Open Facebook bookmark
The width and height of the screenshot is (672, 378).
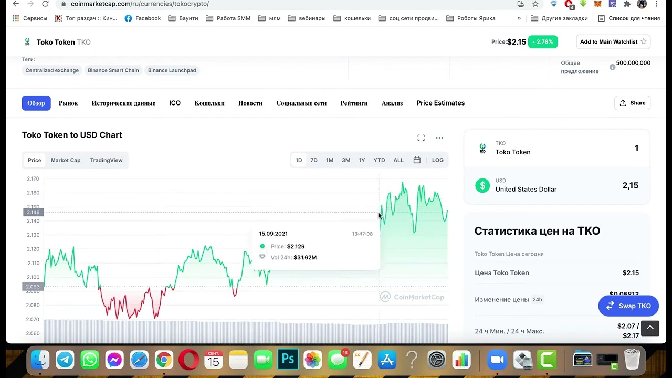coord(143,18)
